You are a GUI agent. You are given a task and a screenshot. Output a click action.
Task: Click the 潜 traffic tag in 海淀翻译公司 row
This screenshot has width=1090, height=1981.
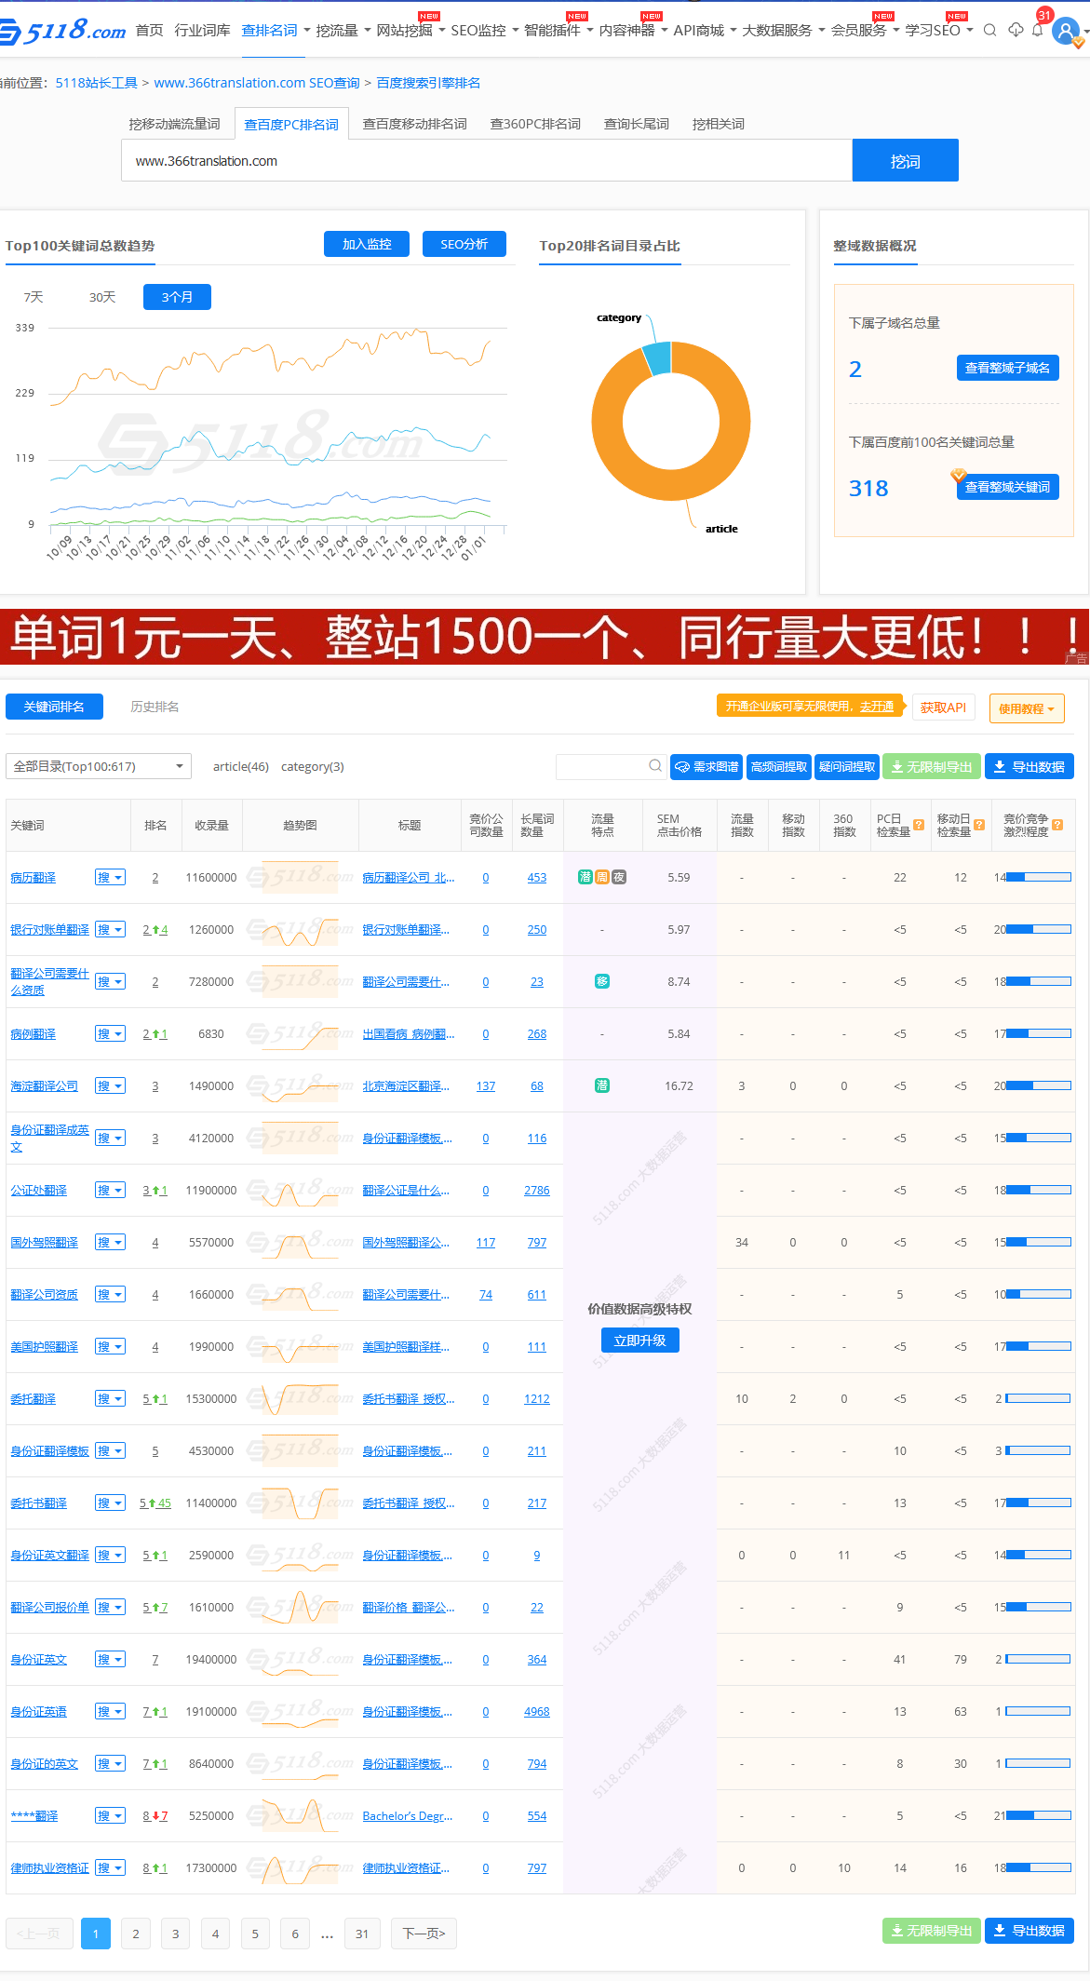pyautogui.click(x=602, y=1085)
